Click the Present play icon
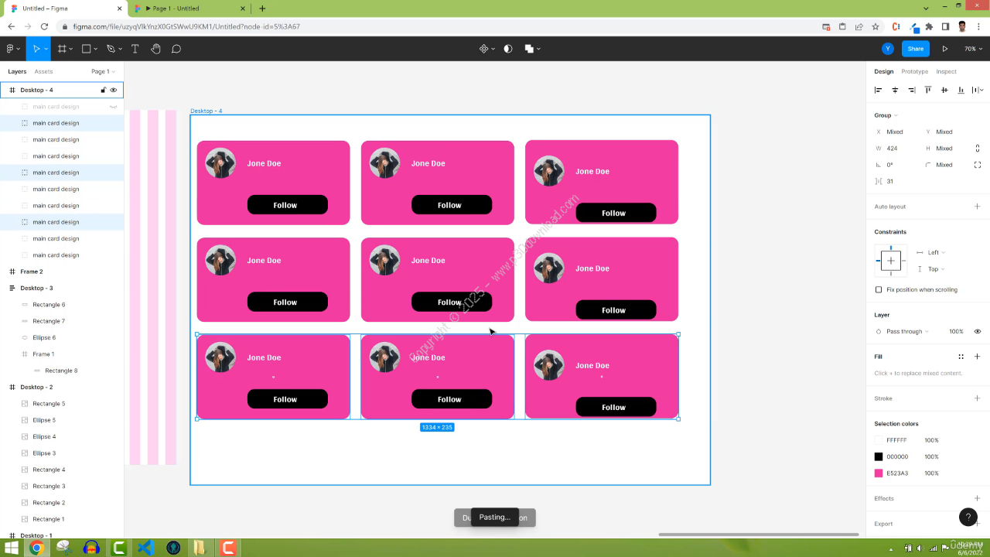This screenshot has width=990, height=557. (944, 49)
